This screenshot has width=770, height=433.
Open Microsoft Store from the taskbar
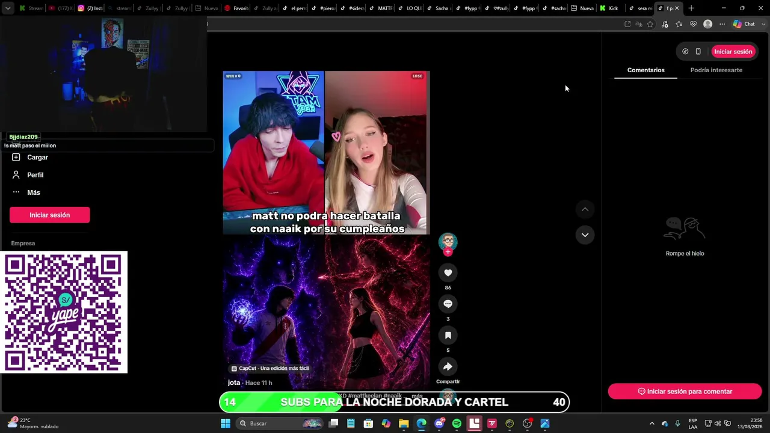(x=369, y=423)
